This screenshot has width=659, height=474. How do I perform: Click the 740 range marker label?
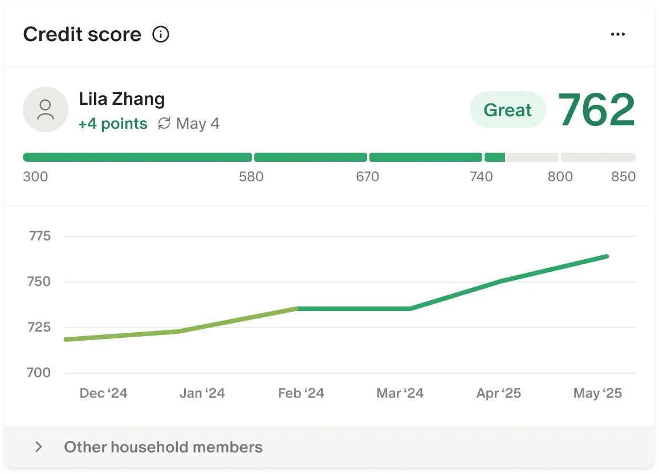481,177
